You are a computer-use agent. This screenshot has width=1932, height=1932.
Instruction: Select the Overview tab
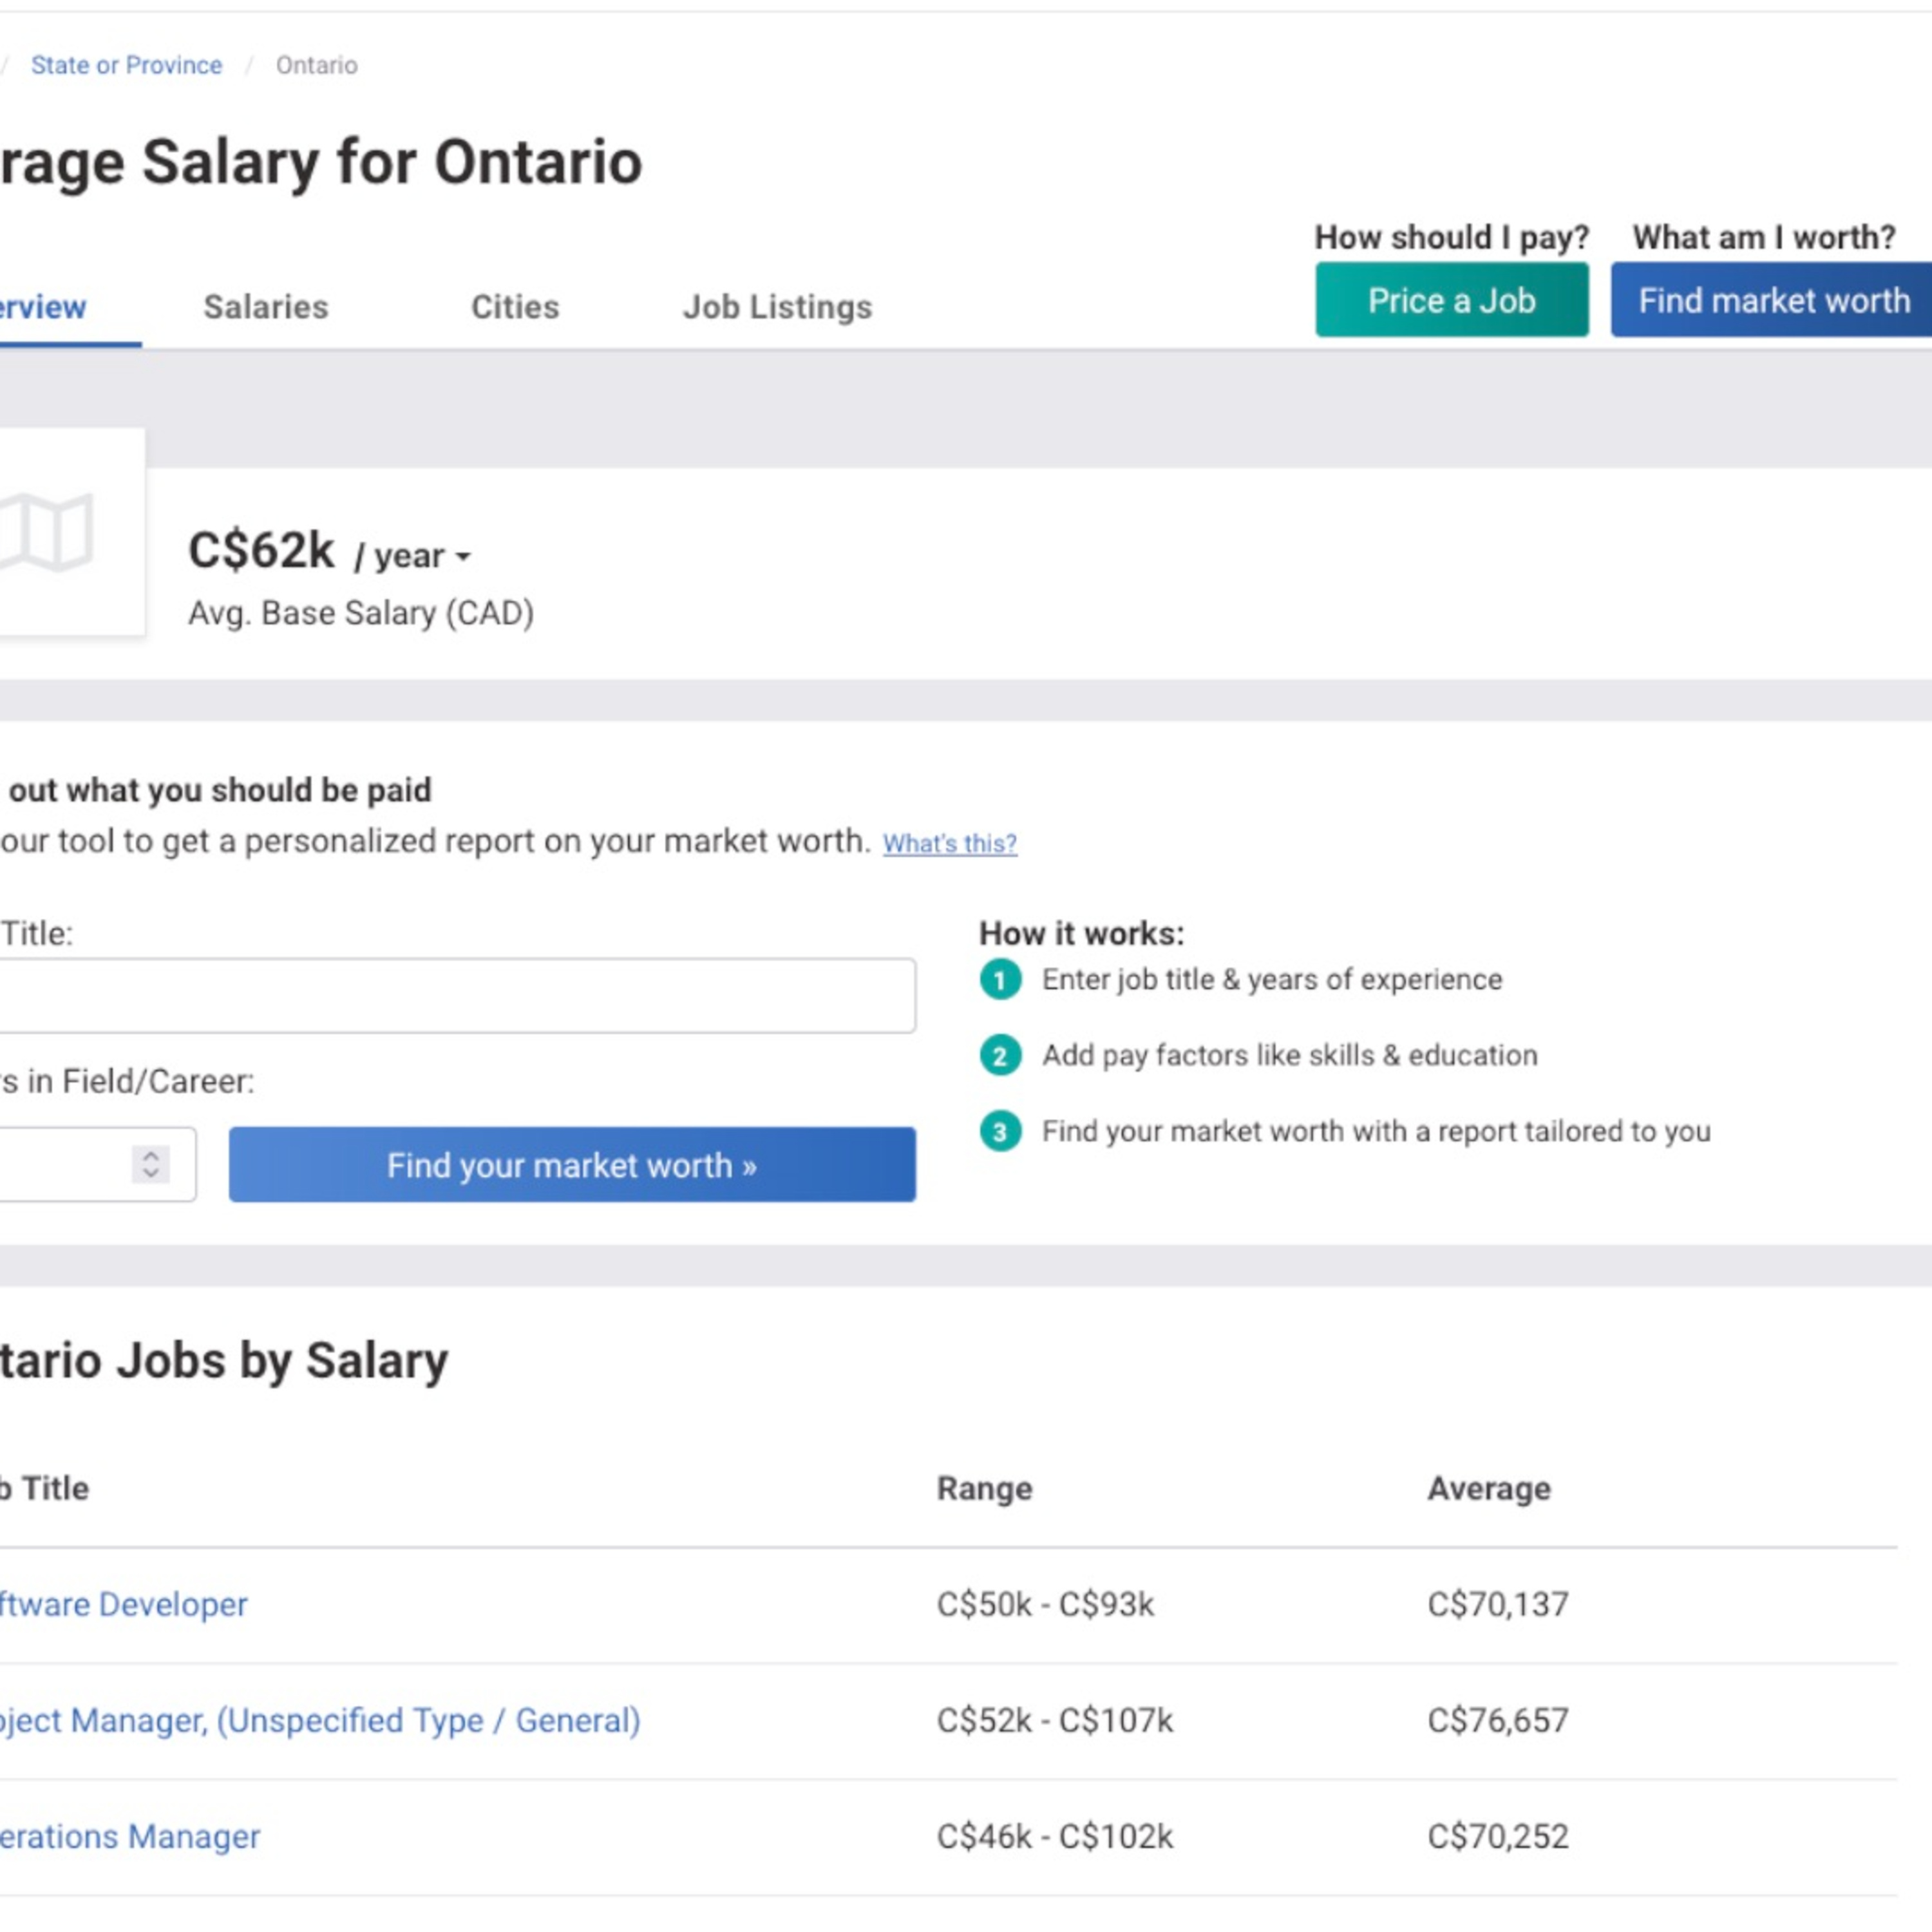click(x=42, y=307)
